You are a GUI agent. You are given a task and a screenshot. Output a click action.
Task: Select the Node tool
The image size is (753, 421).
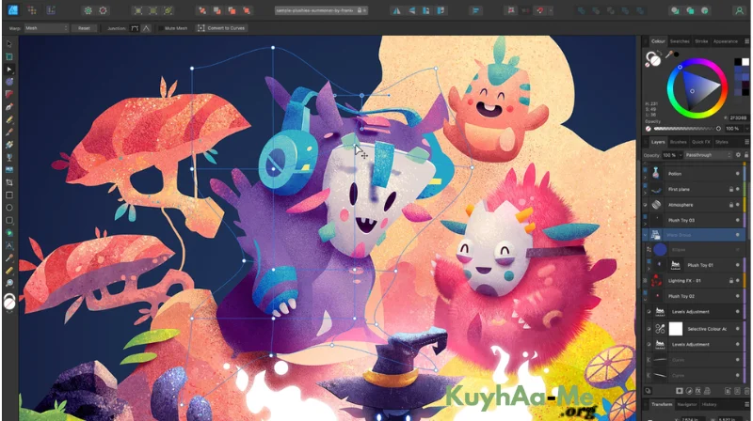pyautogui.click(x=9, y=70)
